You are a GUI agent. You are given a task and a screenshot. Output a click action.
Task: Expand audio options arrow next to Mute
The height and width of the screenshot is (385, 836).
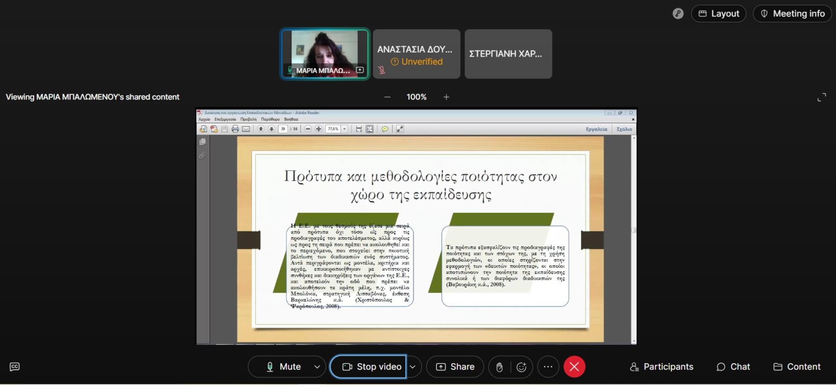click(317, 367)
